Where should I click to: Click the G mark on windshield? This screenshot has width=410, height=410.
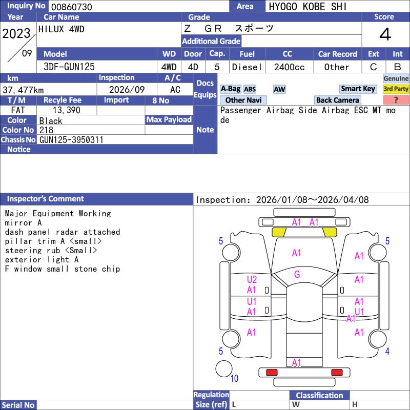297,275
